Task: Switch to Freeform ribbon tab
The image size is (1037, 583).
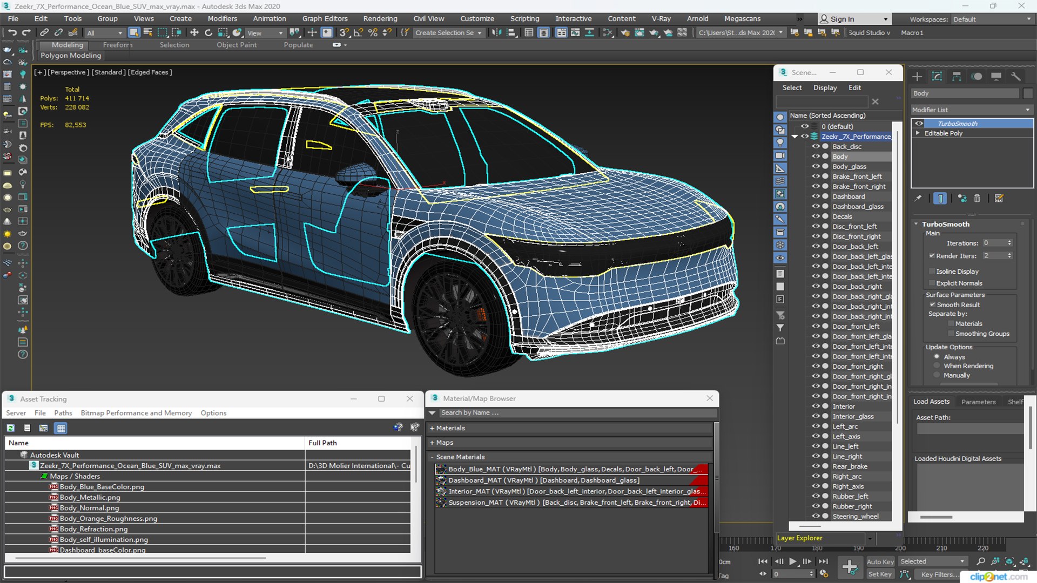Action: [x=117, y=45]
